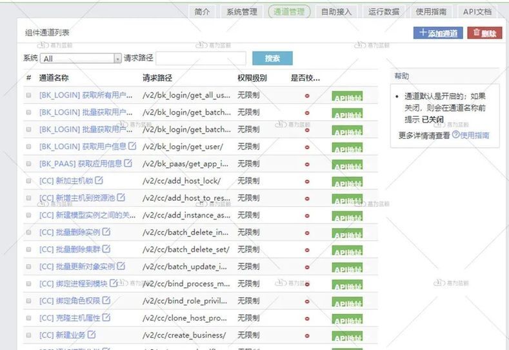Click edit icon next to 获取应用信息
Image resolution: width=509 pixels, height=350 pixels.
click(x=128, y=163)
